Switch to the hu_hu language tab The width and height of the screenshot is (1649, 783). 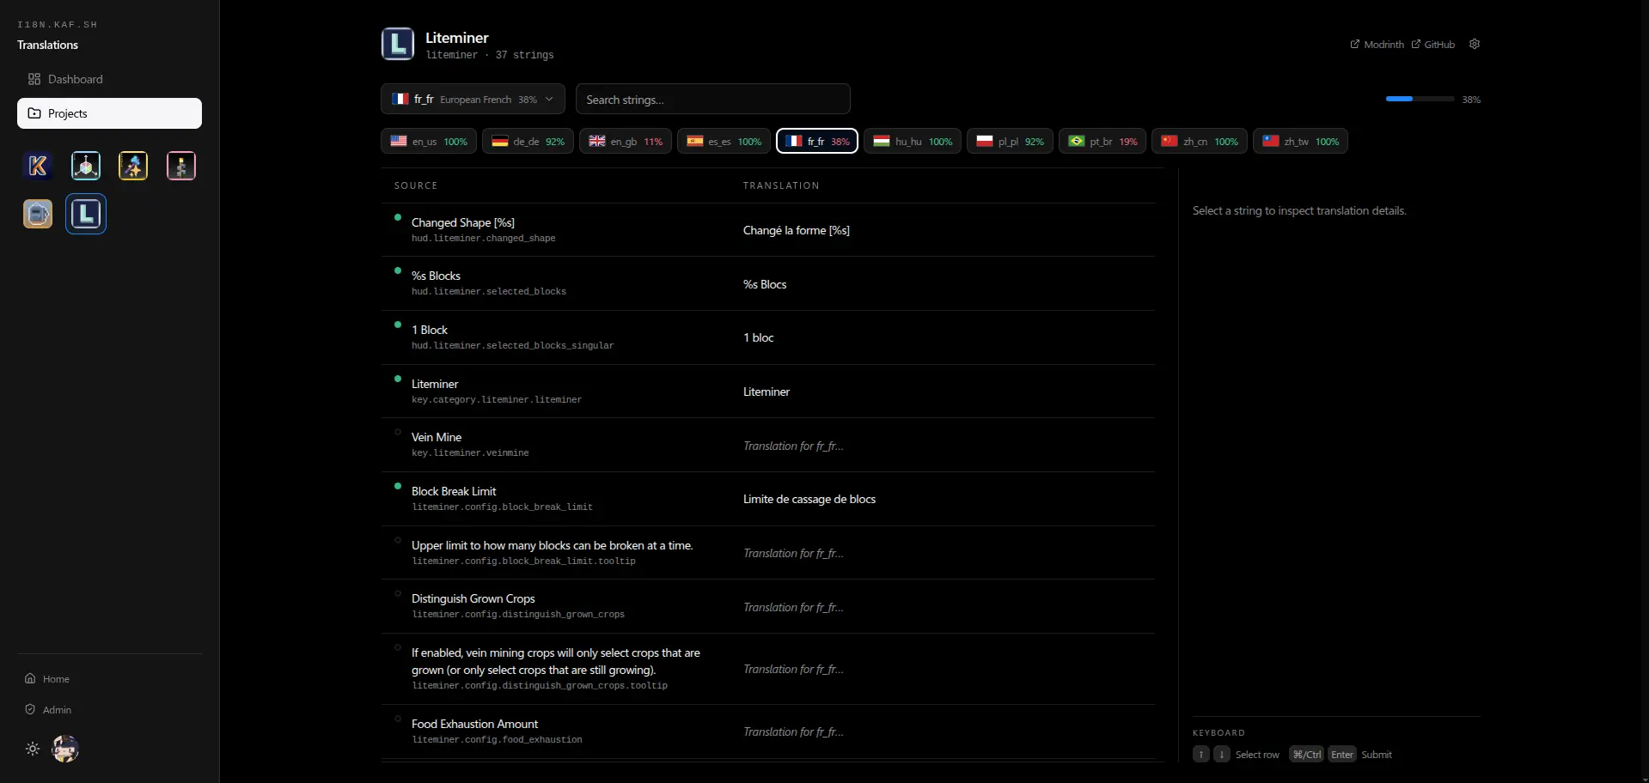click(913, 141)
